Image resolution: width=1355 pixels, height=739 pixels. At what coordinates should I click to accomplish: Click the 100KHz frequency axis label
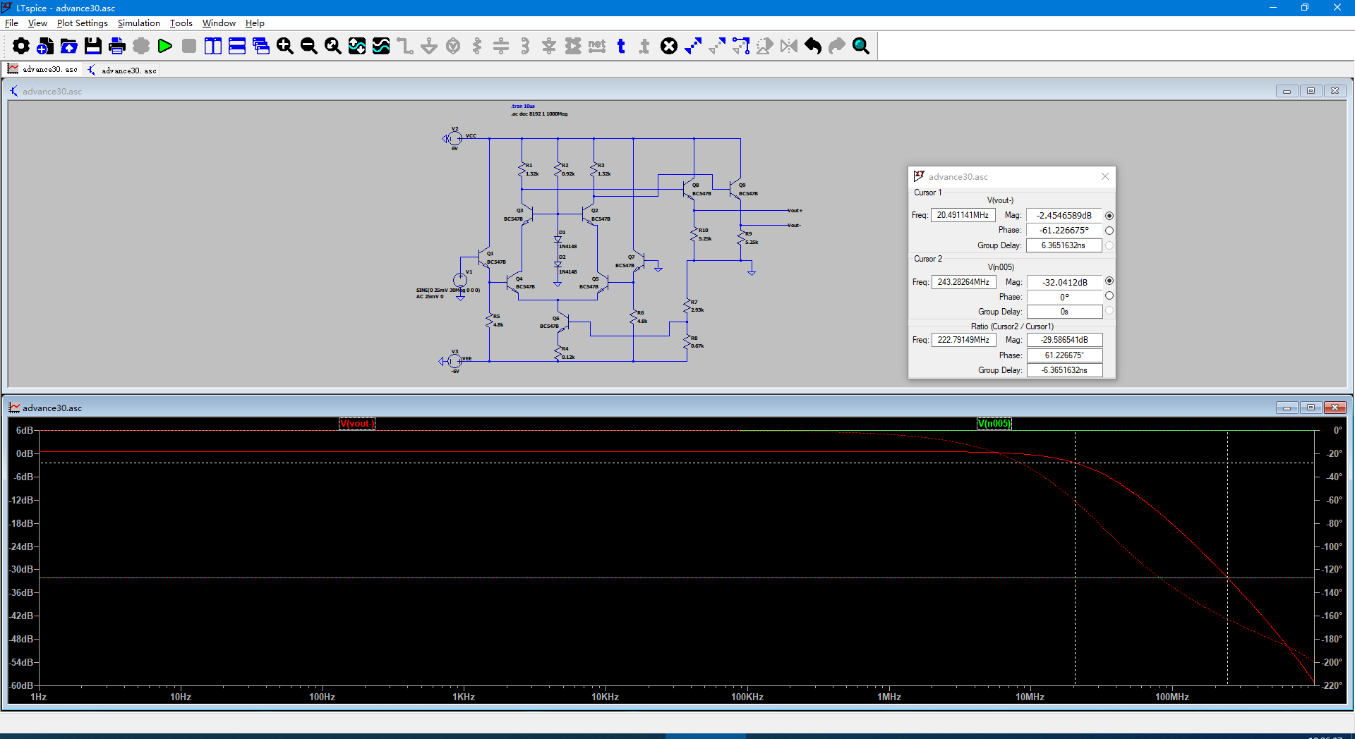coord(747,697)
